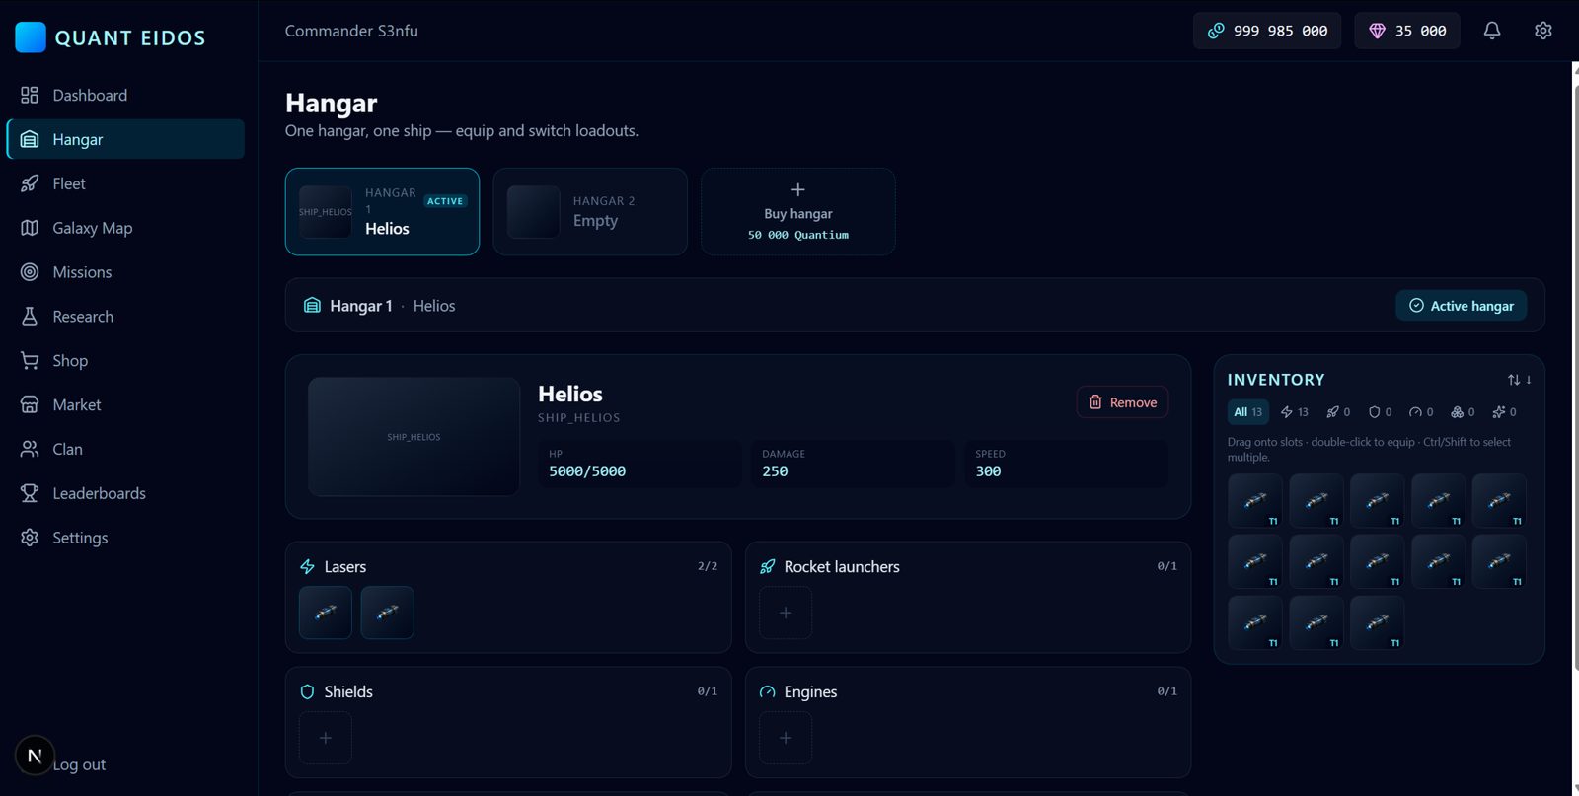The height and width of the screenshot is (796, 1579).
Task: Filter inventory by engine gauge icon
Action: [1421, 412]
